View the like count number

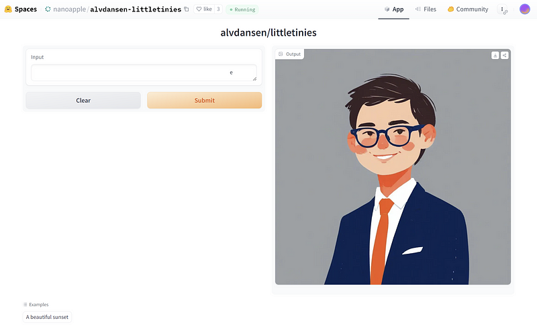click(218, 9)
